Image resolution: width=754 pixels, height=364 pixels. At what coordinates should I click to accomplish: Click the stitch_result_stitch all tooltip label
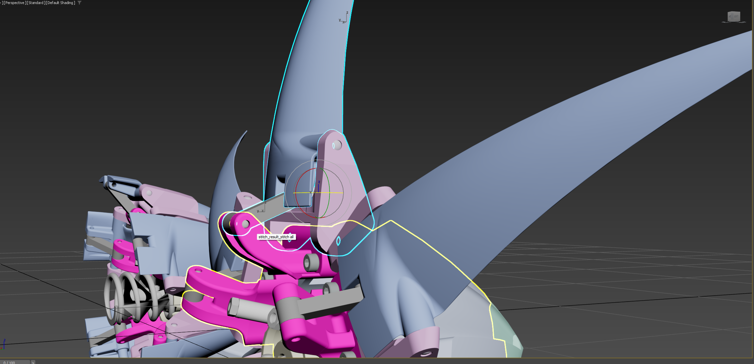coord(276,237)
